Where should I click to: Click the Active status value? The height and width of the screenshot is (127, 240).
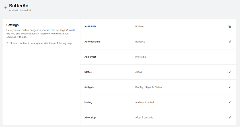(139, 72)
